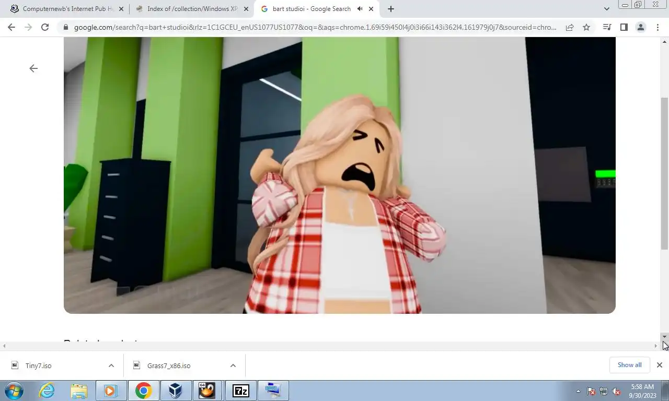This screenshot has width=669, height=401.
Task: Click the network status tray icon
Action: click(x=604, y=391)
